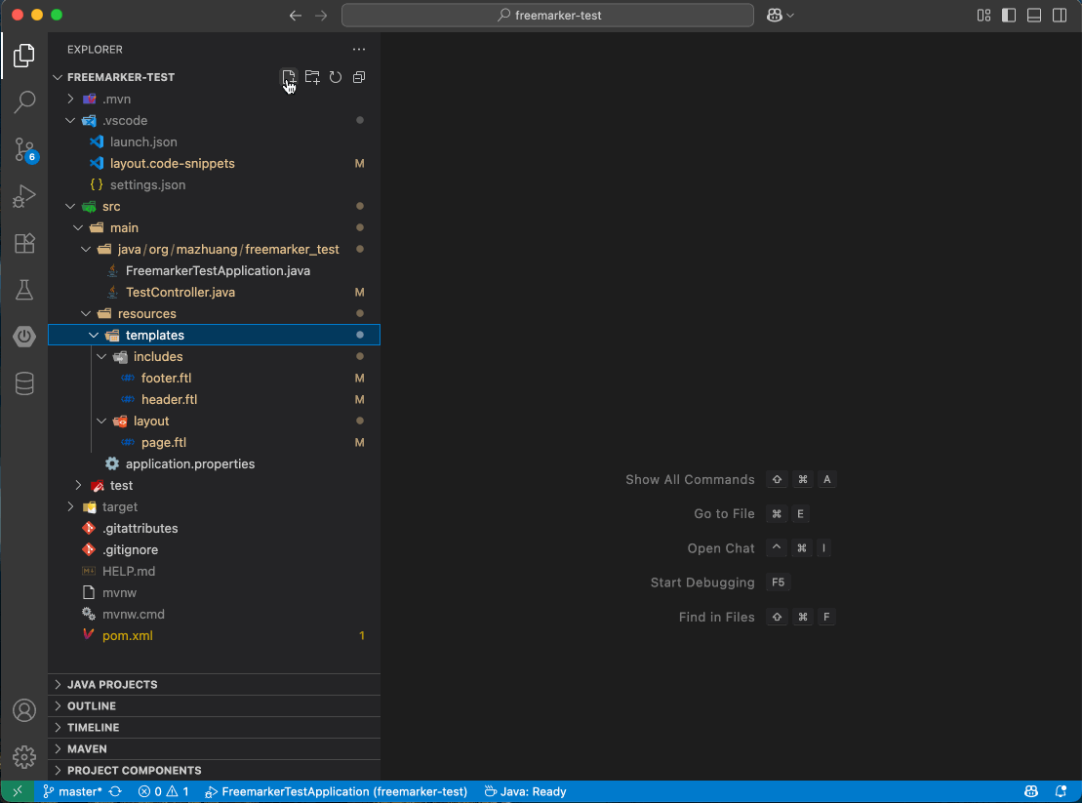Refresh the Explorer file tree
Viewport: 1082px width, 803px height.
pos(336,77)
